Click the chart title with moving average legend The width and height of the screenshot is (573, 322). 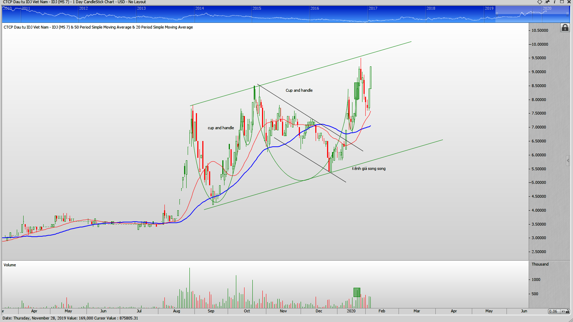[x=98, y=27]
